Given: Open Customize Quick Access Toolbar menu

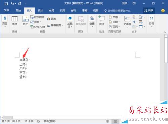Looking at the screenshot, I should (26, 4).
